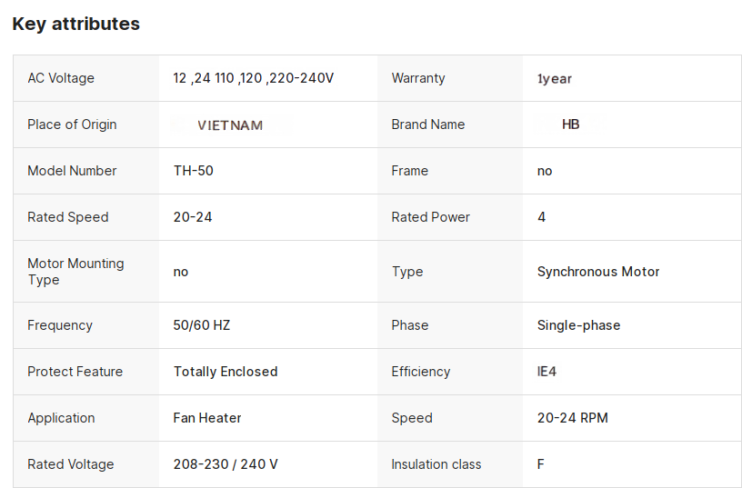The image size is (742, 488).
Task: Click the 20-24 RPM speed value
Action: pyautogui.click(x=573, y=418)
